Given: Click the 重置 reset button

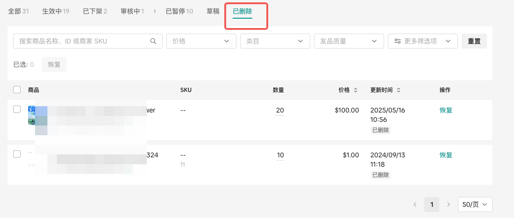Looking at the screenshot, I should [x=474, y=41].
